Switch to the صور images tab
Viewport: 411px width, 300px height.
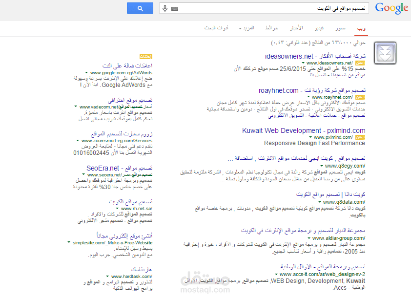pyautogui.click(x=340, y=28)
